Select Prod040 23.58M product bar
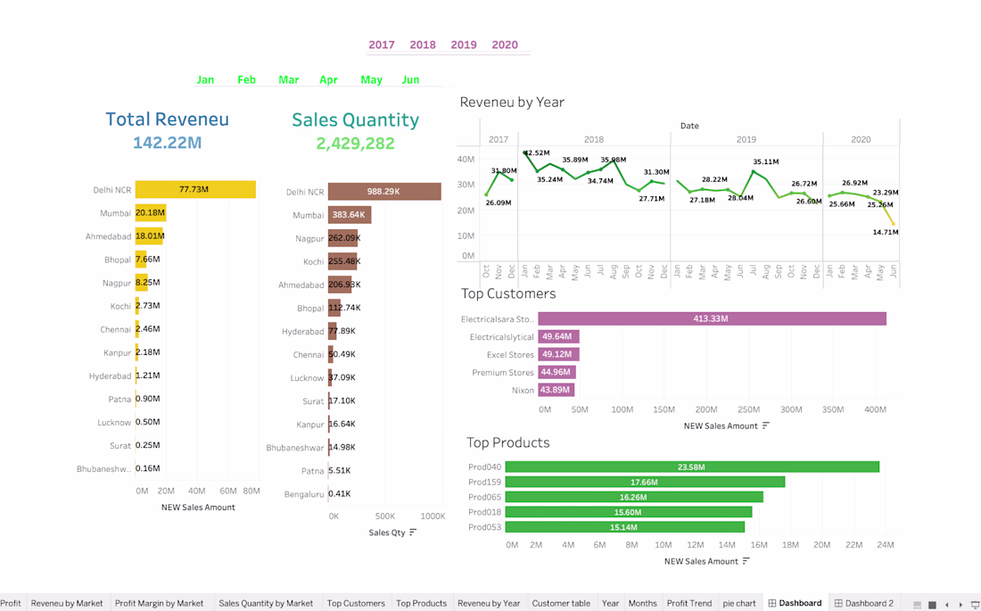The width and height of the screenshot is (981, 611). [692, 467]
